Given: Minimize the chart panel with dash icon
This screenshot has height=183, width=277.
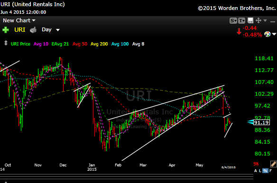Looking at the screenshot, I should tap(273, 22).
